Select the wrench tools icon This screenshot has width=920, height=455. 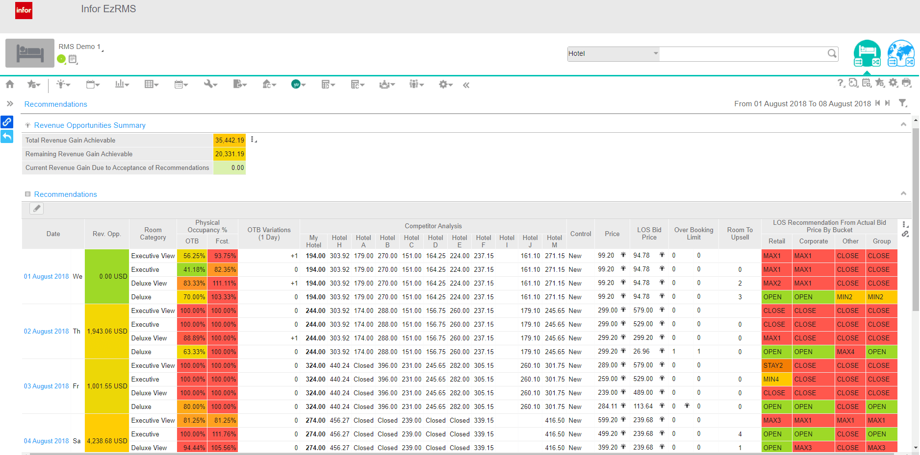pyautogui.click(x=208, y=84)
